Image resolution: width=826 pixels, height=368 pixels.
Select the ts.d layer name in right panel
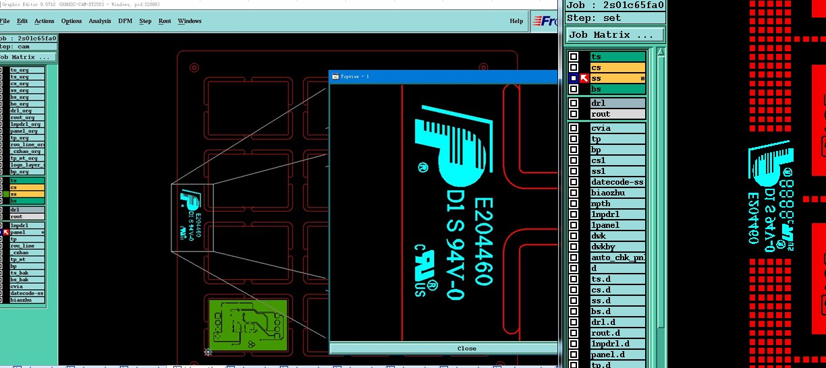click(617, 279)
